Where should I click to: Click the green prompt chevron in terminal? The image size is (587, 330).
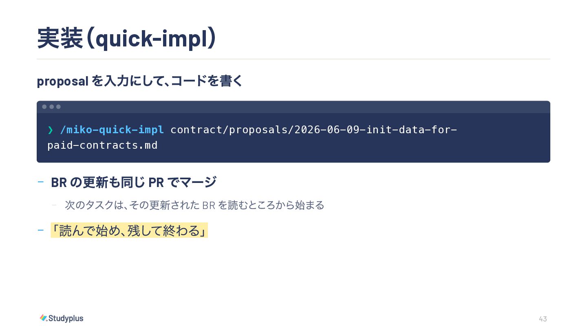point(51,130)
